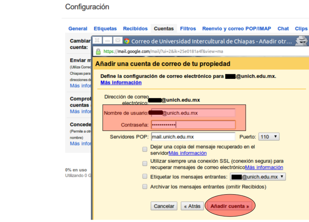309x222 pixels.
Task: Maximize the Añadir cuenta popup window
Action: pyautogui.click(x=118, y=40)
